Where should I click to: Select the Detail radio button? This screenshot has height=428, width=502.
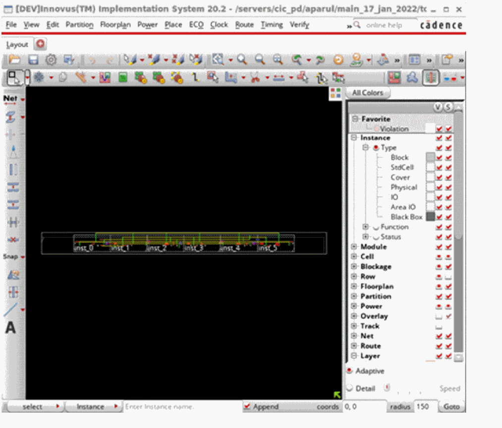tap(349, 388)
